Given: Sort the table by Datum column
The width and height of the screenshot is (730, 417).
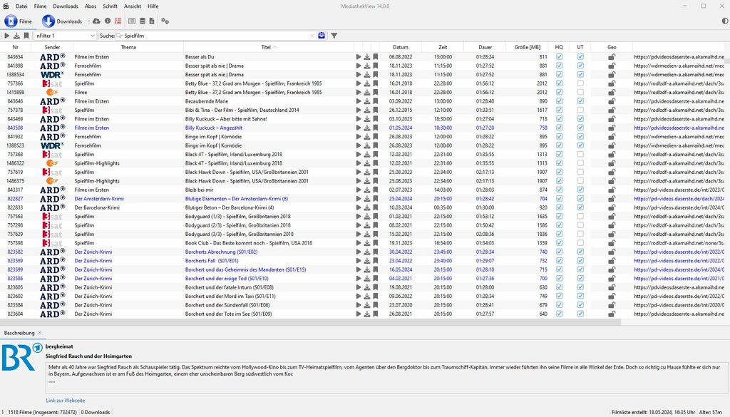Looking at the screenshot, I should (401, 47).
